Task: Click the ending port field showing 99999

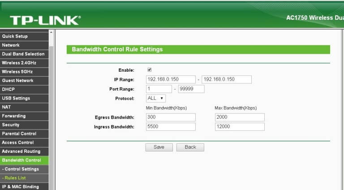Action: tap(191, 89)
